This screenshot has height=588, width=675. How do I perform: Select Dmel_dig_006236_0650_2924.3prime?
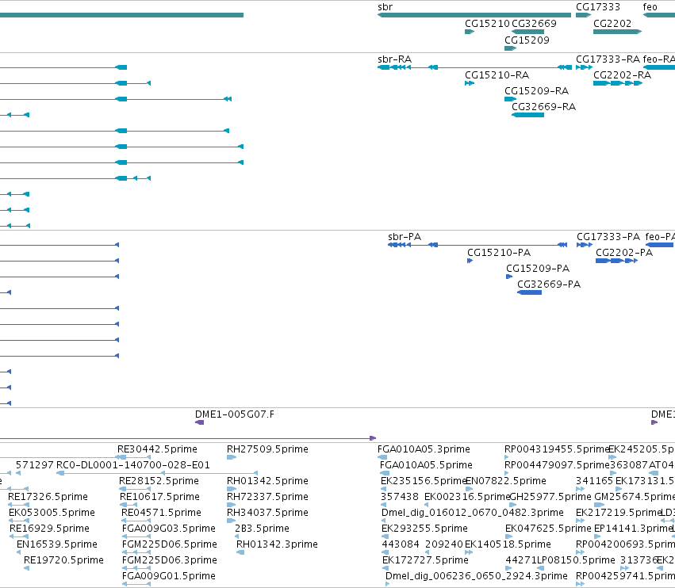pos(387,584)
